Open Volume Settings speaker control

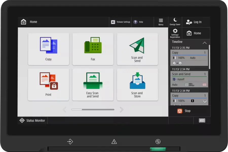tap(121, 22)
